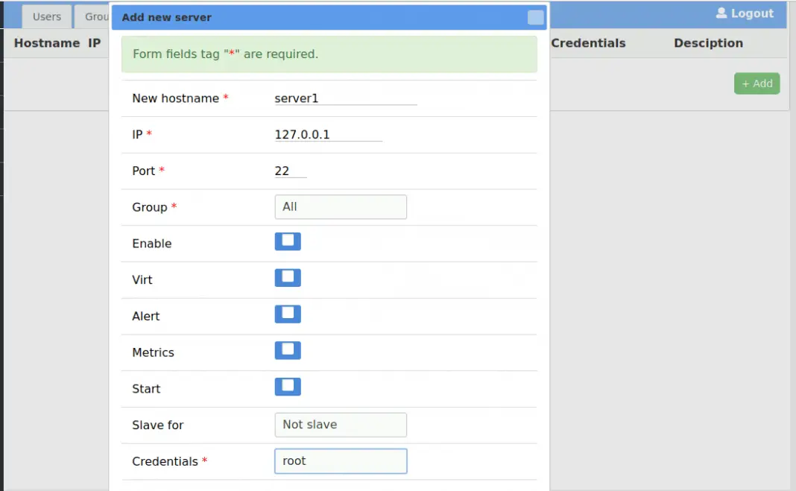This screenshot has width=796, height=491.
Task: Switch to the Users tab
Action: click(x=46, y=16)
